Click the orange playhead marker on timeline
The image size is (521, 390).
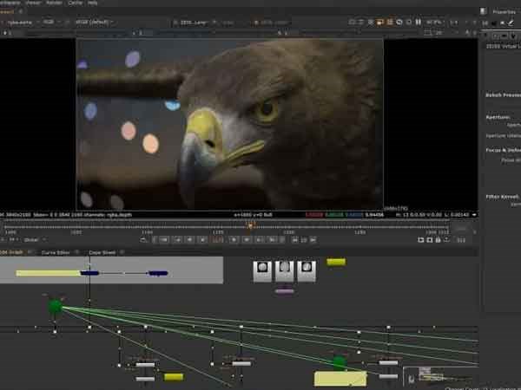tap(250, 225)
